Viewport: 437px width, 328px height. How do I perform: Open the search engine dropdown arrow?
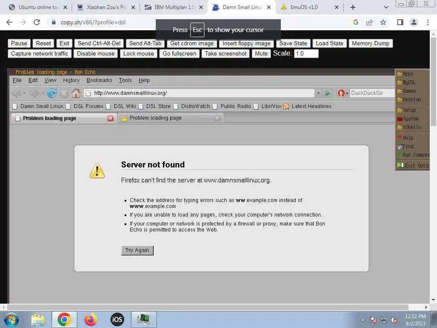pos(347,93)
